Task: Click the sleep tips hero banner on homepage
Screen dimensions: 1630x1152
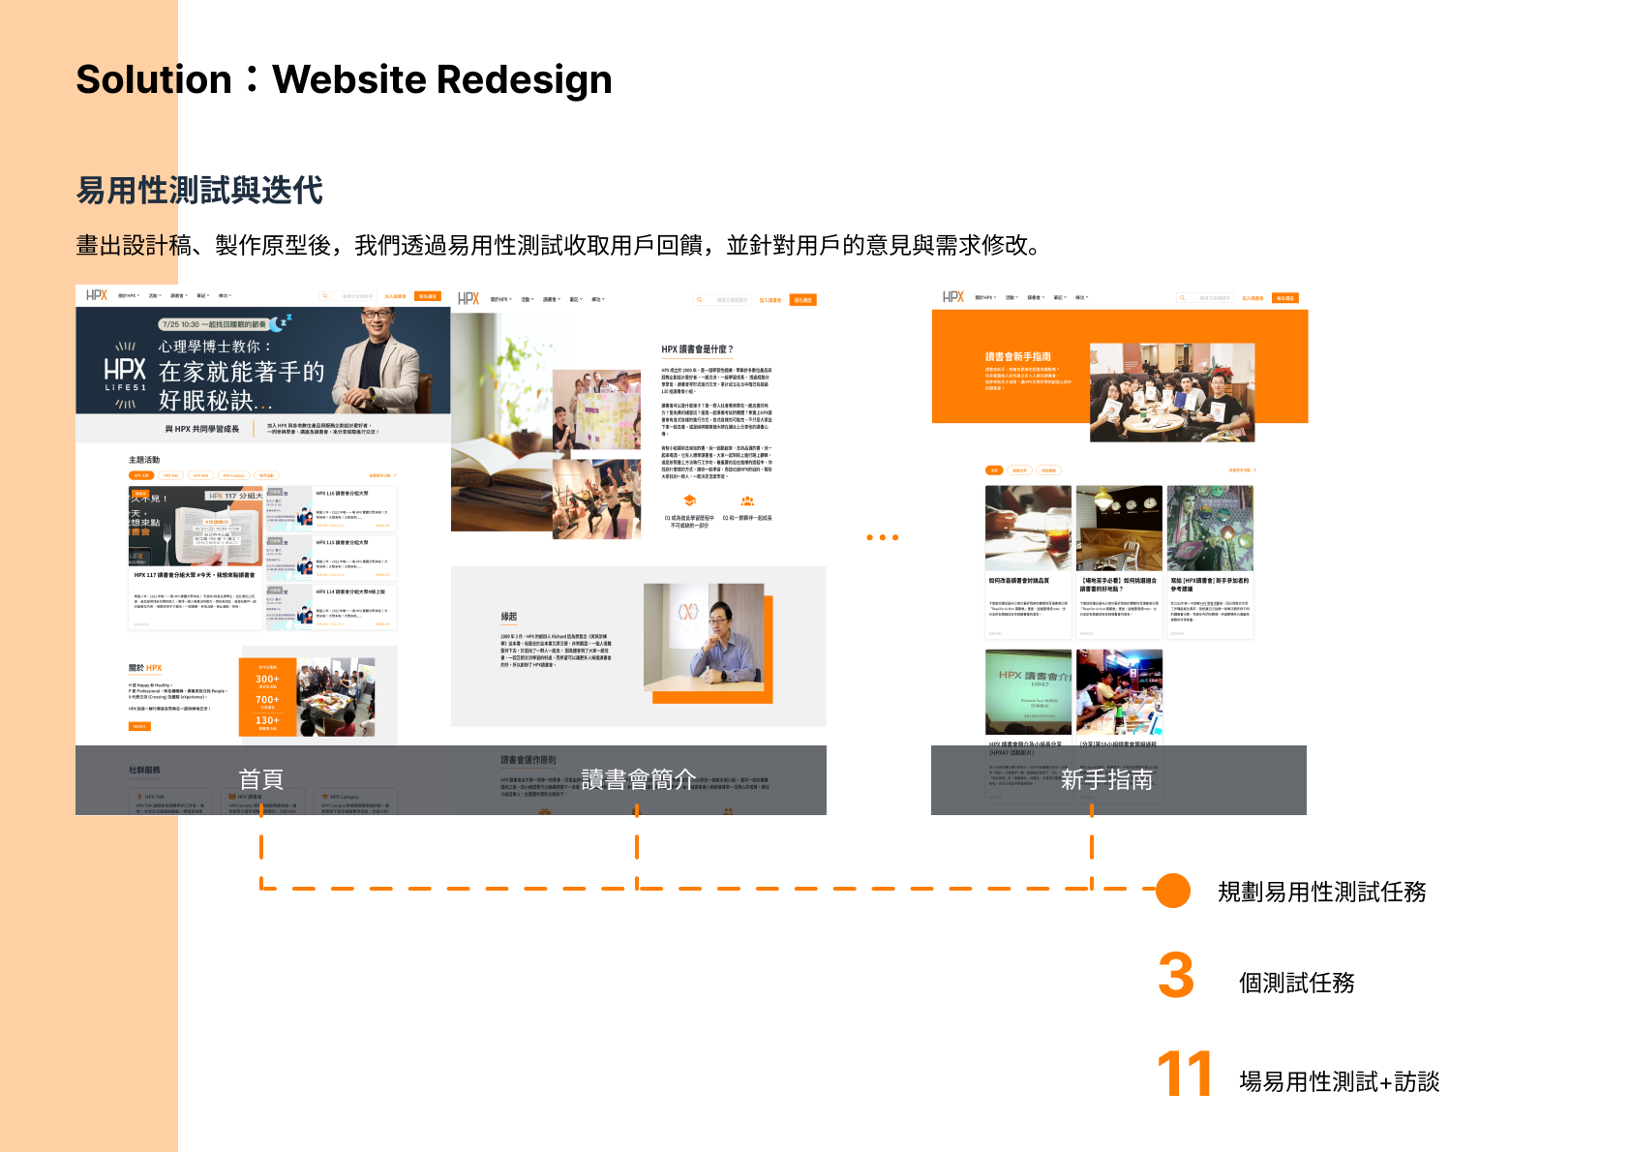Action: click(263, 361)
